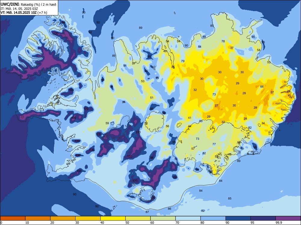Click the orange 10–20 legend swatch
301x225 pixels.
click(38, 218)
